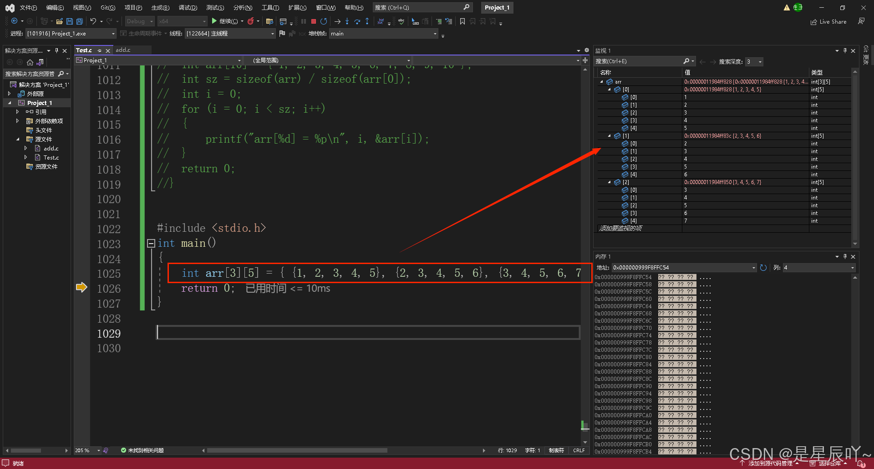Click the comment selection icon

[438, 21]
